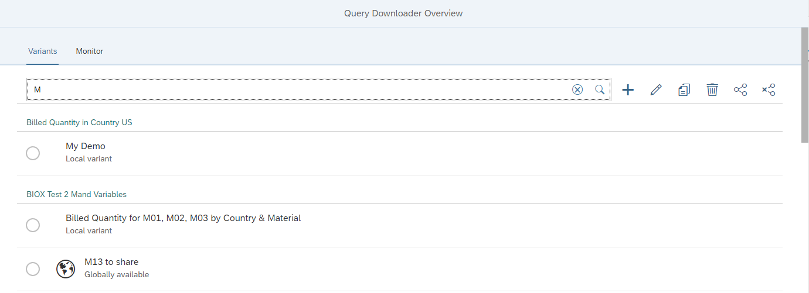Click the BIOX Test 2 Mand Variables header
This screenshot has width=809, height=293.
[x=76, y=194]
